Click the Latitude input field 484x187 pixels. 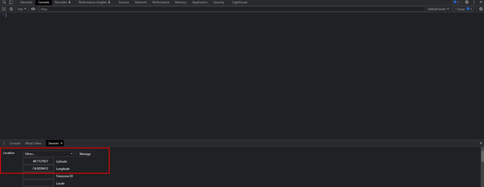[x=38, y=161]
